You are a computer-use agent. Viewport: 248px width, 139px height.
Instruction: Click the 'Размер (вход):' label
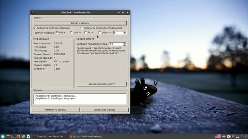42,54
